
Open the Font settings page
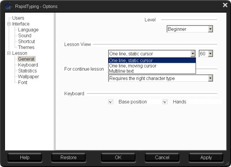23,82
